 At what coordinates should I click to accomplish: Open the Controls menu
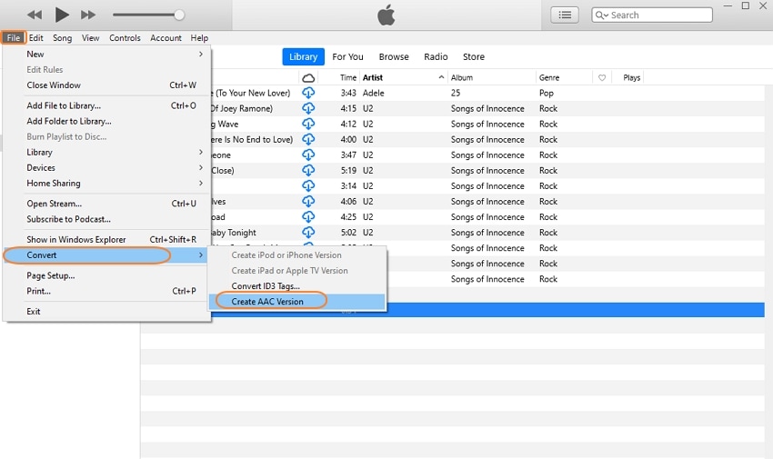pyautogui.click(x=125, y=38)
